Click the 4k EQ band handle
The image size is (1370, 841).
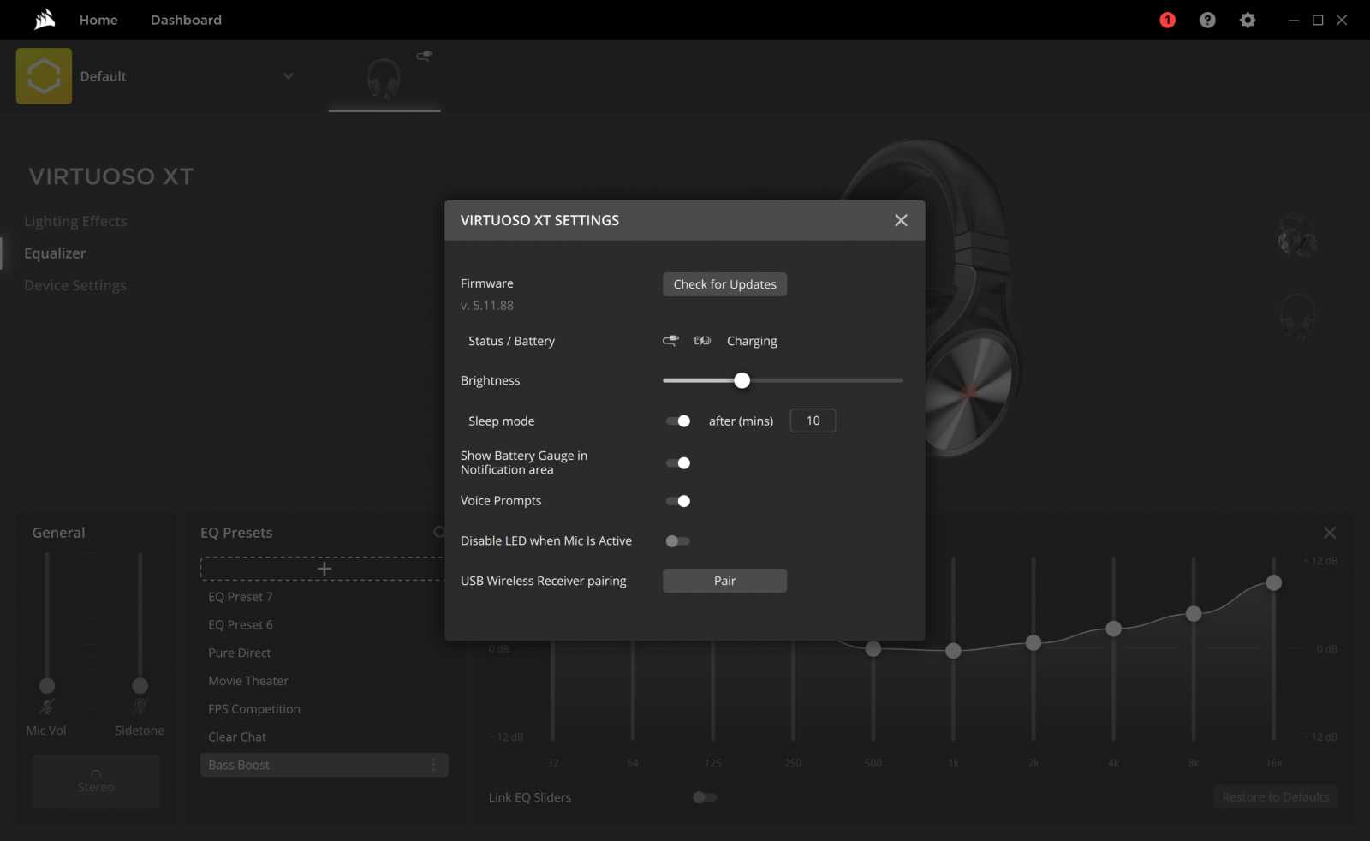point(1113,629)
